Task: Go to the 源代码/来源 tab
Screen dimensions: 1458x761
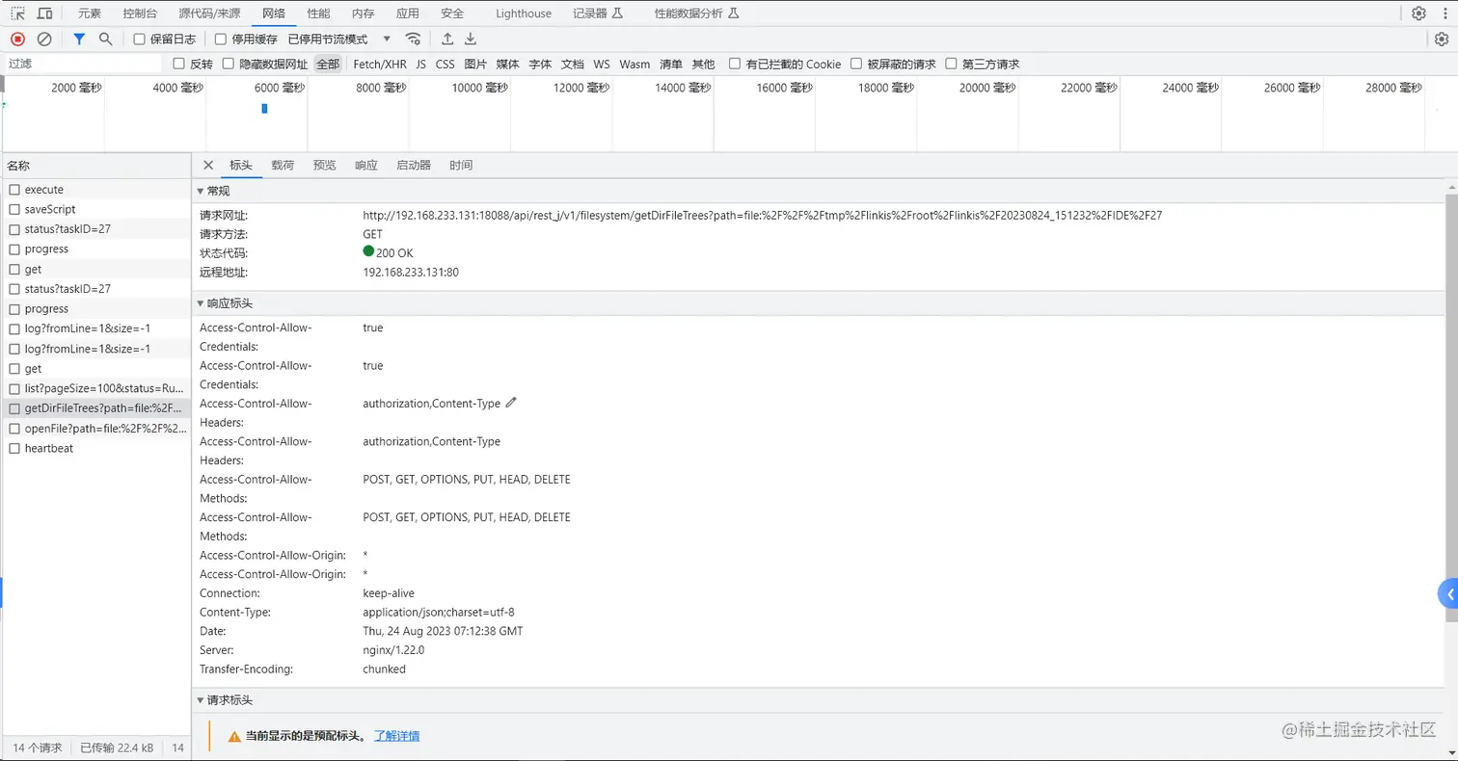Action: click(211, 13)
